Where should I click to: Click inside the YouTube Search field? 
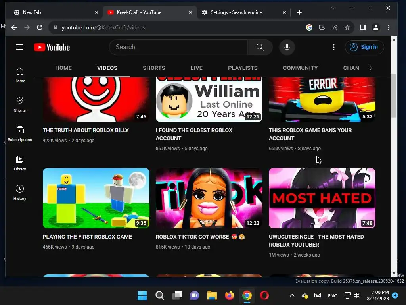point(178,47)
